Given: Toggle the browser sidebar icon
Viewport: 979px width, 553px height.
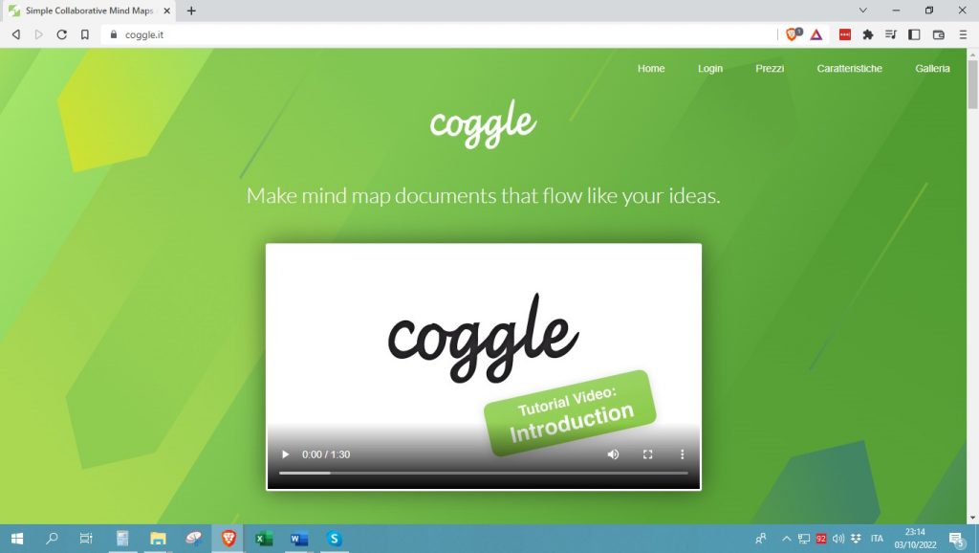Looking at the screenshot, I should [914, 34].
